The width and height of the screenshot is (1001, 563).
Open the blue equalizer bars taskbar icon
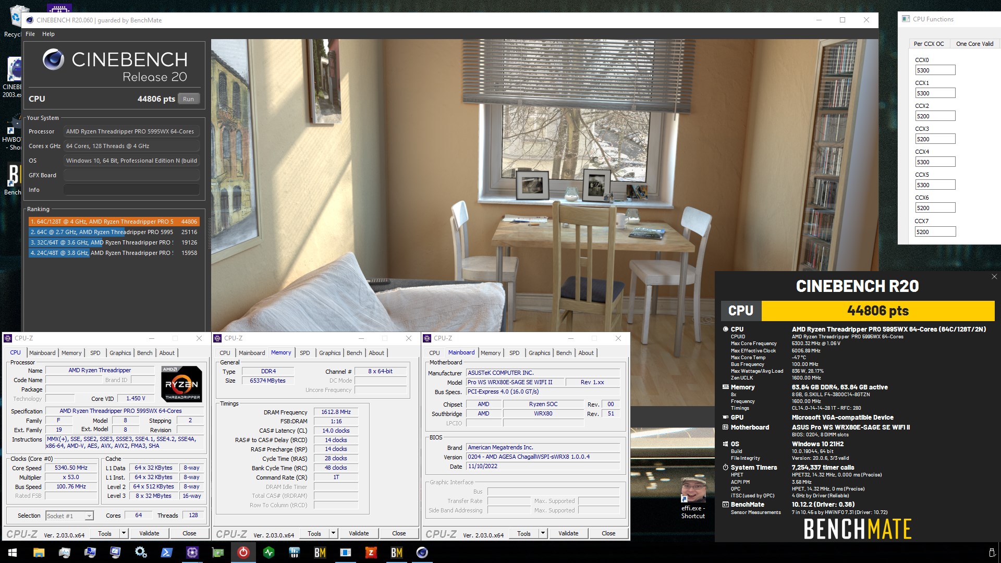pos(295,552)
